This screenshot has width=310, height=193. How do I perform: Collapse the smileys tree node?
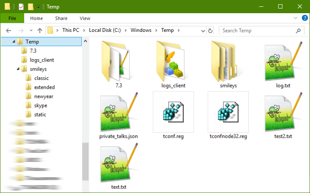pos(19,69)
